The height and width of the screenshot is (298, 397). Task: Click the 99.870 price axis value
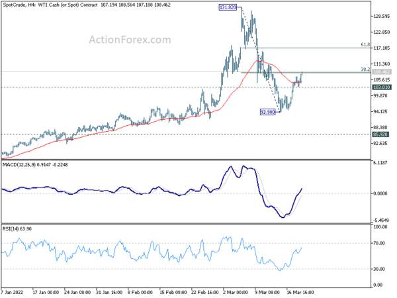380,96
